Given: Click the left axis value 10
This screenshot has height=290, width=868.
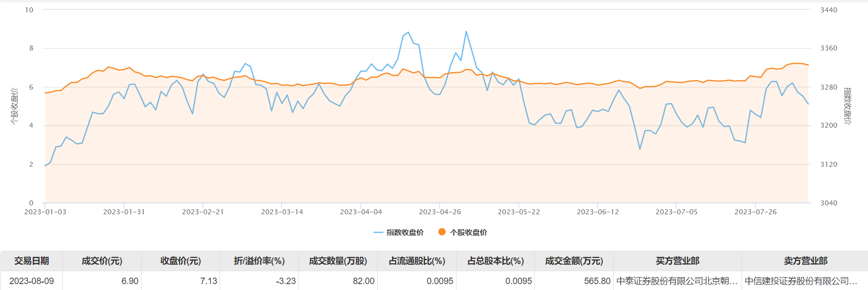Looking at the screenshot, I should click(29, 10).
